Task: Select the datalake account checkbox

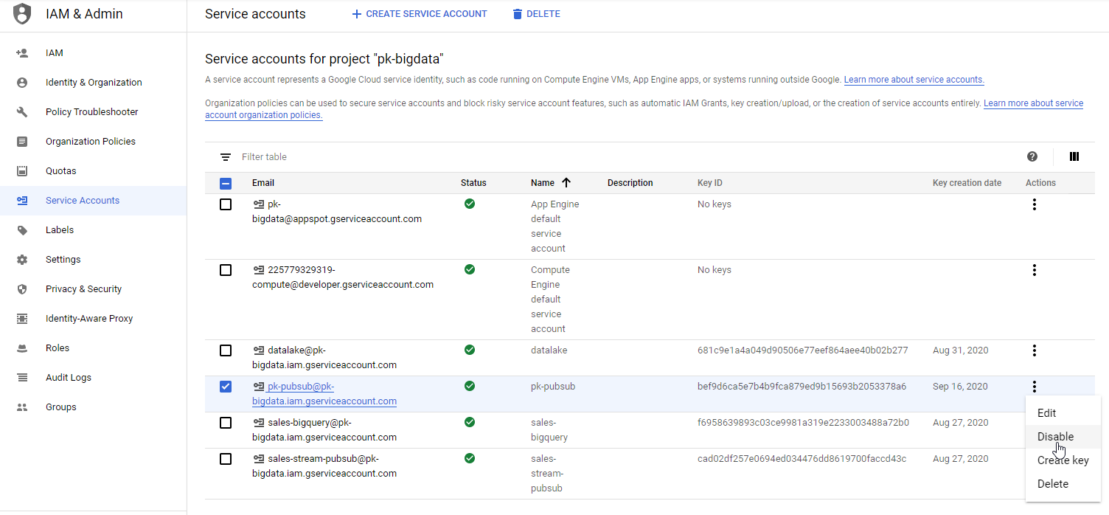Action: [226, 350]
